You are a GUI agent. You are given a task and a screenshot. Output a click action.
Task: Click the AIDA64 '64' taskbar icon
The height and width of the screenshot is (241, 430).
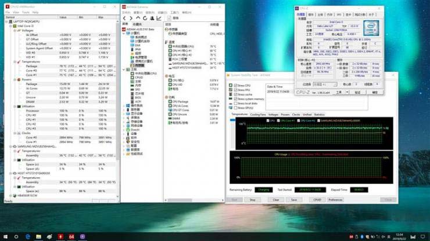pyautogui.click(x=71, y=236)
